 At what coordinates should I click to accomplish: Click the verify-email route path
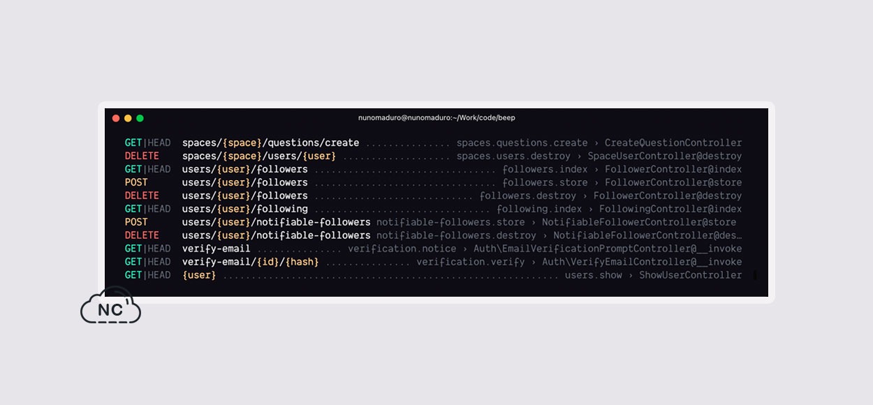217,249
